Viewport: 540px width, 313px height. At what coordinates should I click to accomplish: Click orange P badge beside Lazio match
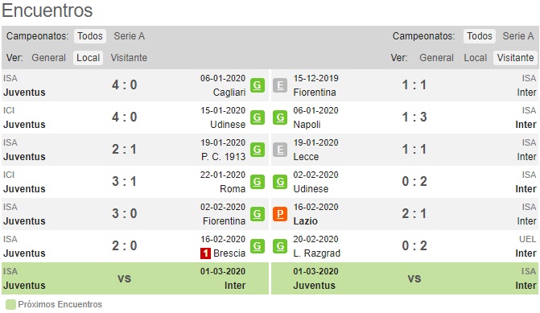click(x=280, y=214)
